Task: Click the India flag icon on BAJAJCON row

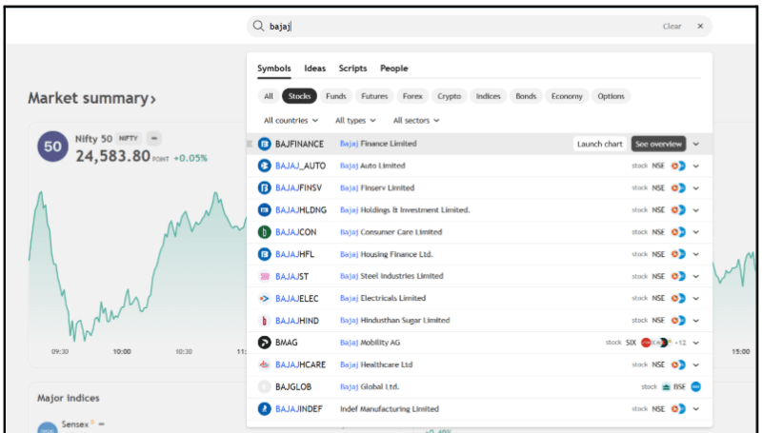Action: point(678,232)
